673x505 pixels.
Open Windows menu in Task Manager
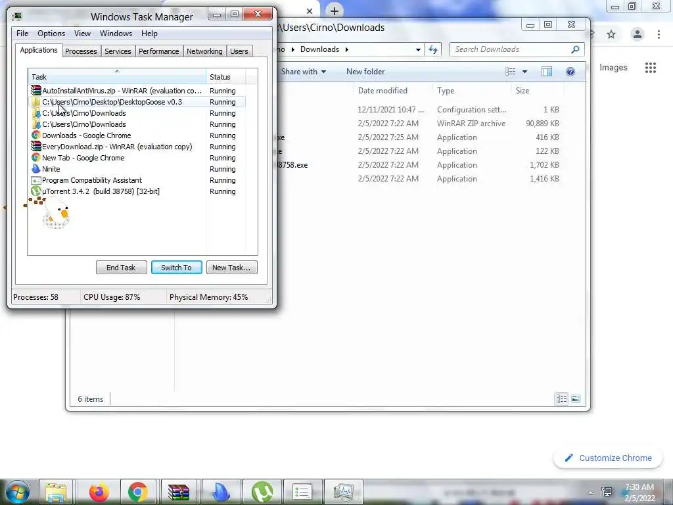pos(116,34)
